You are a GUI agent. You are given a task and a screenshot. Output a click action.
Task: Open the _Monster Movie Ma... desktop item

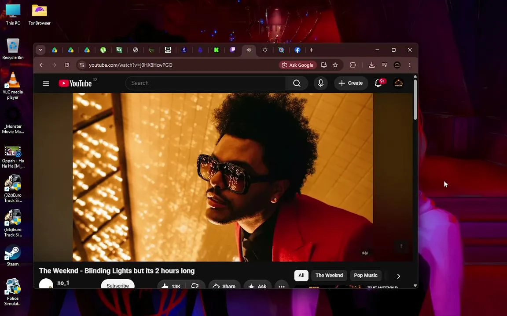click(x=13, y=120)
